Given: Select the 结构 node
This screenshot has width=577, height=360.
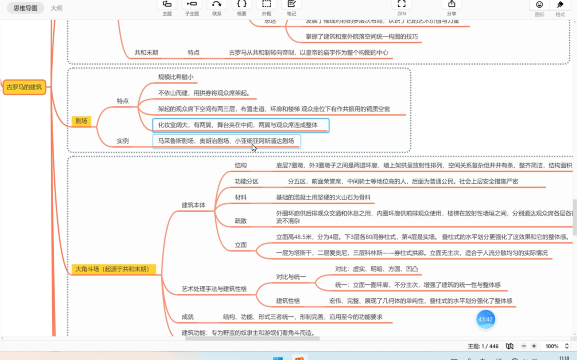Looking at the screenshot, I should coord(241,165).
